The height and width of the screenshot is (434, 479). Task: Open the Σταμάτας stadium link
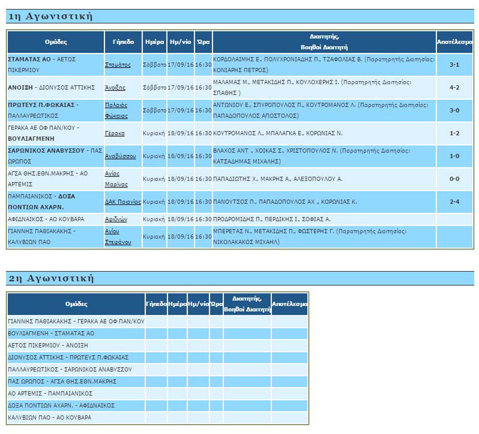(118, 65)
